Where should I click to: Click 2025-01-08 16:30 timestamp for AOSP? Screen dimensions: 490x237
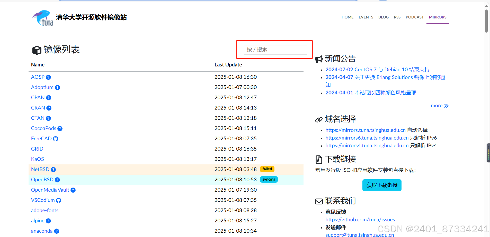(x=236, y=77)
